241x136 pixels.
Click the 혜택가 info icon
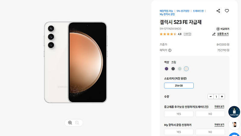pyautogui.click(x=170, y=50)
